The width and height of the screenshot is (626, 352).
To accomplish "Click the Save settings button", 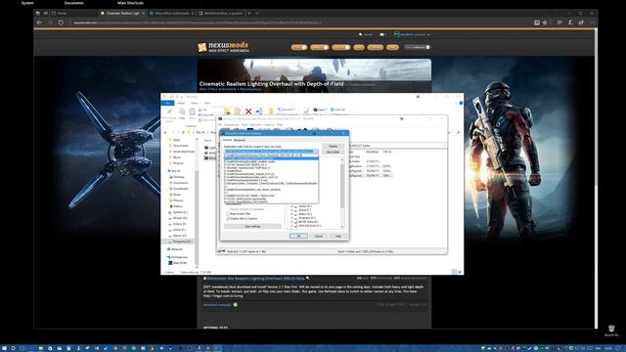I will tap(252, 226).
